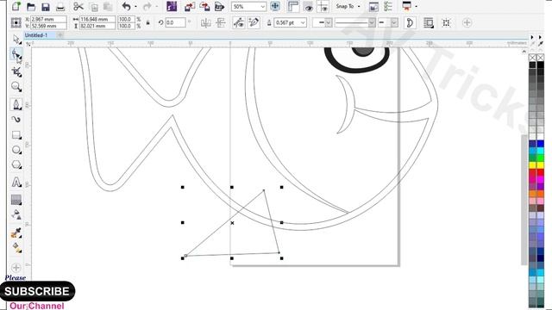The width and height of the screenshot is (552, 310).
Task: Open the end arrowhead dropdown
Action: click(394, 23)
